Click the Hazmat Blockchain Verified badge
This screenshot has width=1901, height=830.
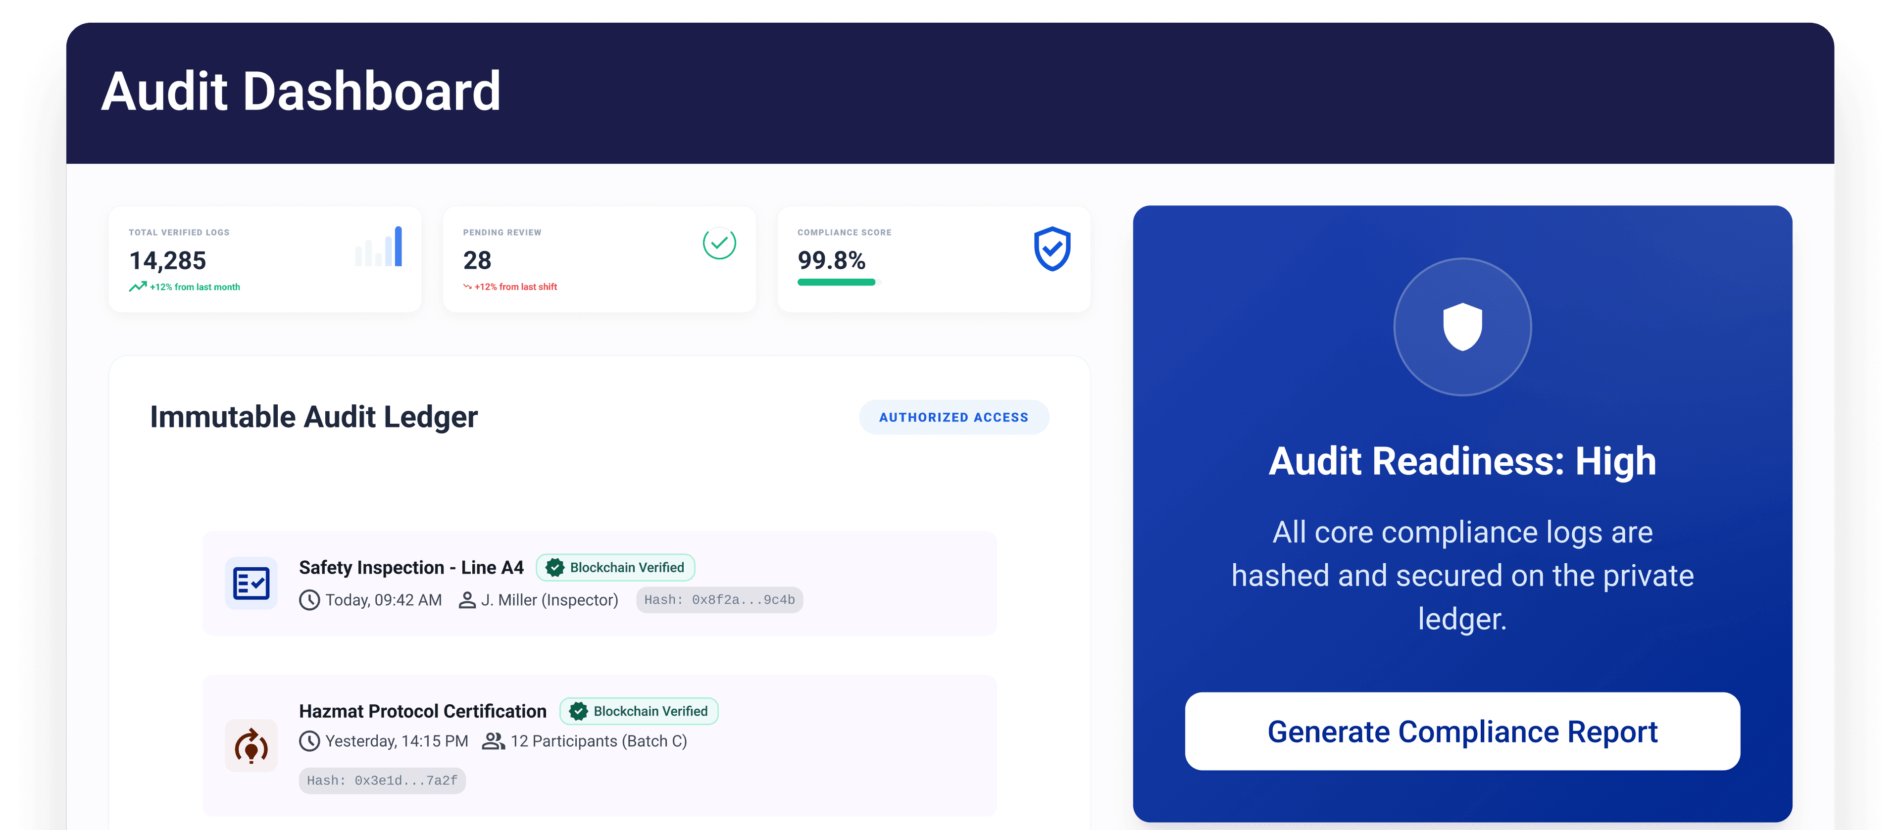(x=639, y=711)
